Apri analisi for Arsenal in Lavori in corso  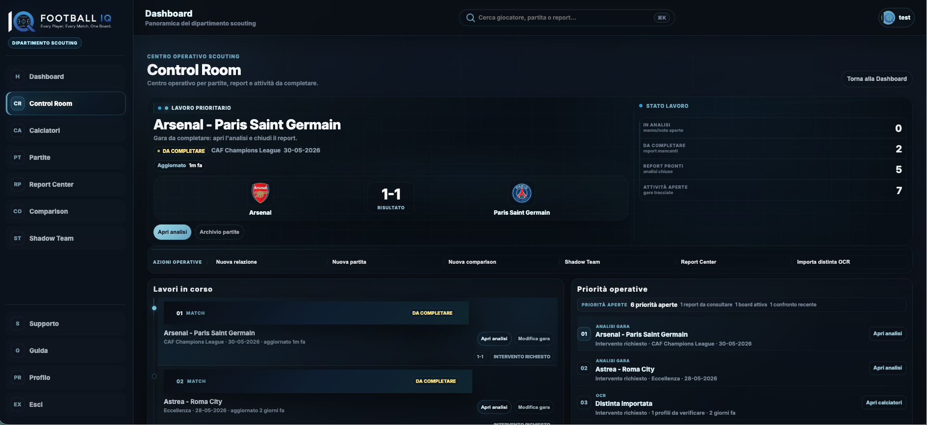pyautogui.click(x=494, y=339)
